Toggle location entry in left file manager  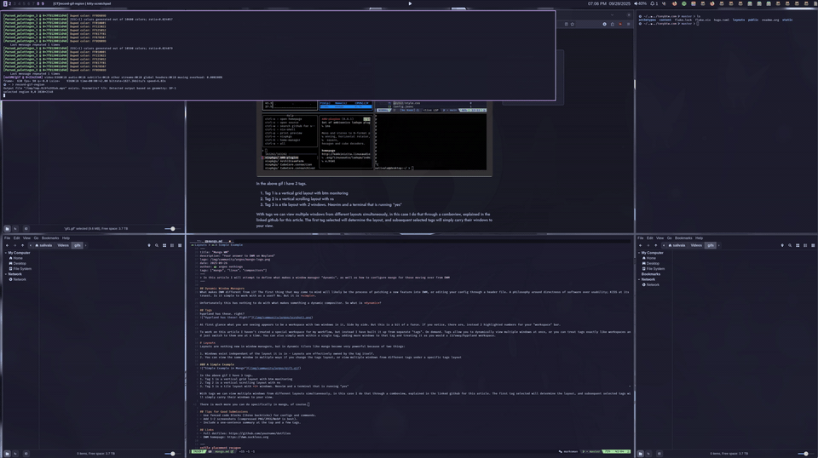coord(148,245)
